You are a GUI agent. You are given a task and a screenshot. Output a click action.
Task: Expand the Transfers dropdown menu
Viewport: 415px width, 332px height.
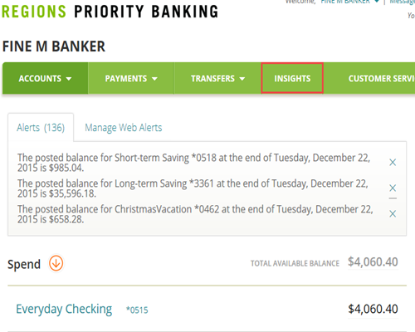pyautogui.click(x=217, y=79)
